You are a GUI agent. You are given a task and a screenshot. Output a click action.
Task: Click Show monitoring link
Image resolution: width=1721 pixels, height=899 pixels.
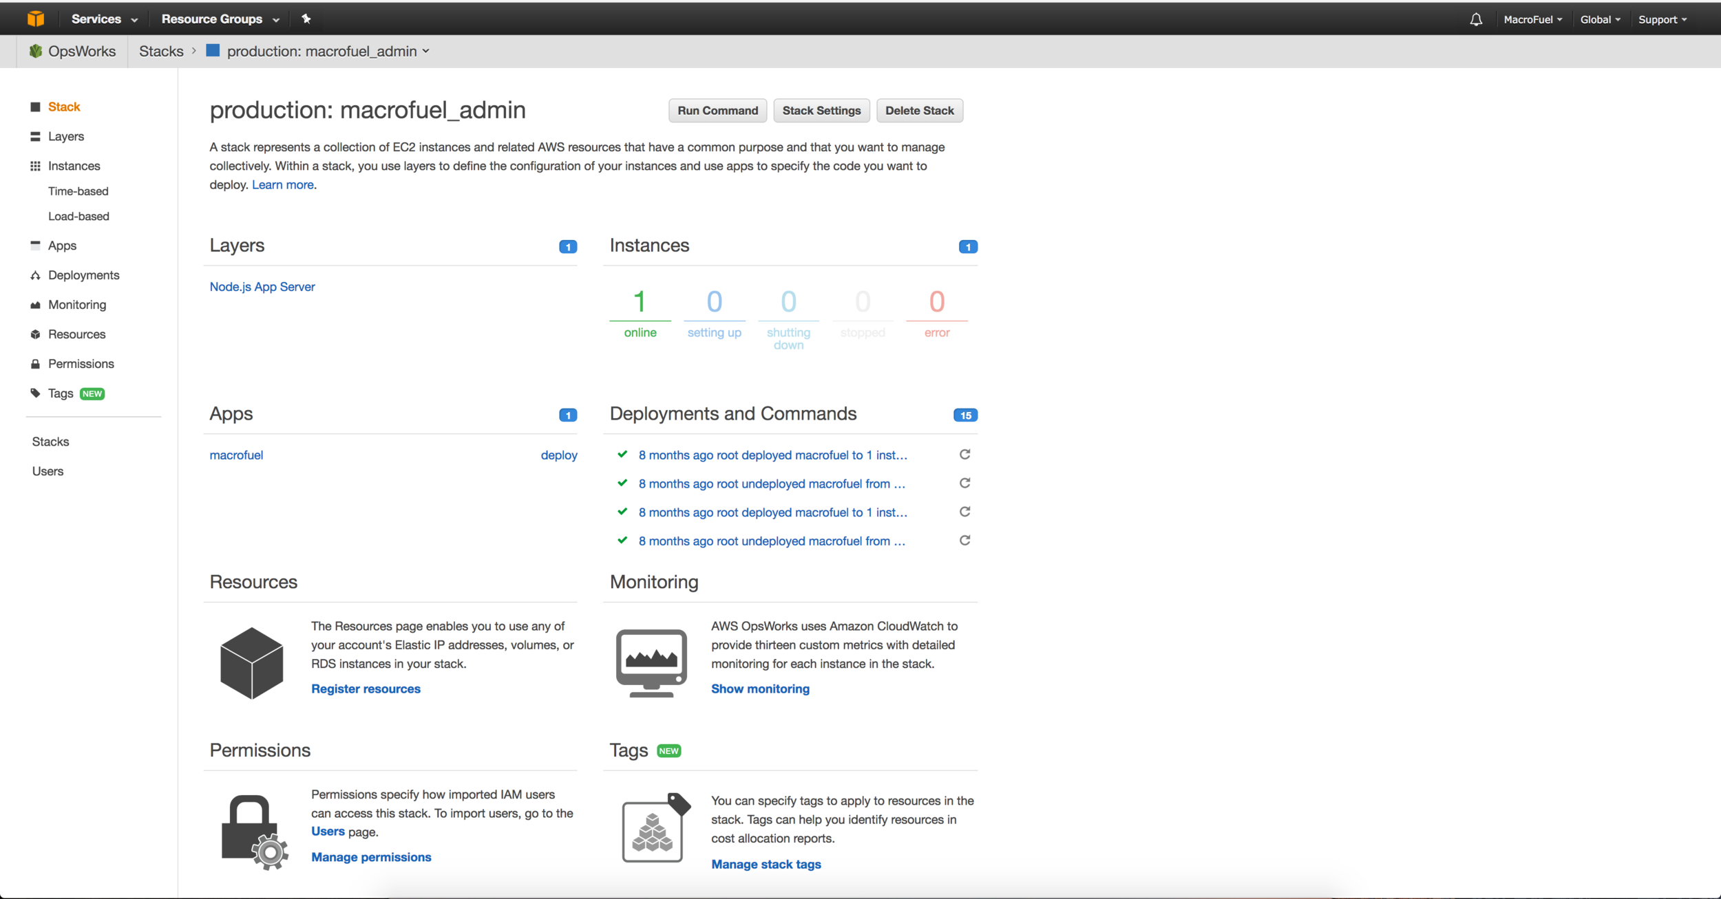(760, 689)
